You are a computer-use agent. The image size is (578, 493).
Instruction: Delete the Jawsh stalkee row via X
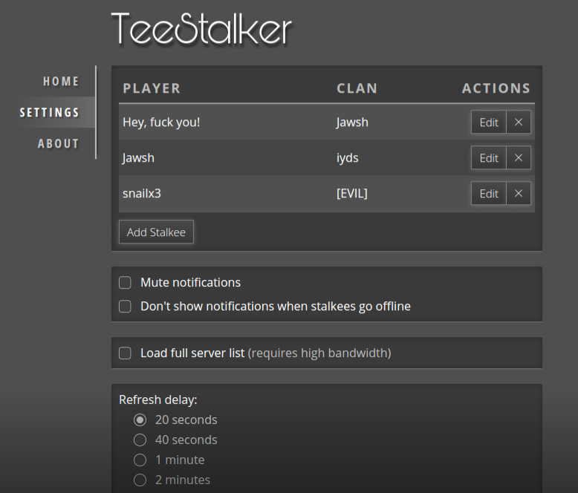pos(519,157)
